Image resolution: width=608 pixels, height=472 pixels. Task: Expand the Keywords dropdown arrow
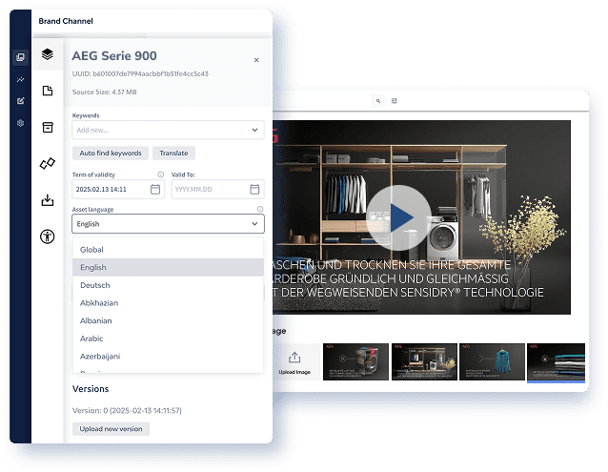(254, 130)
